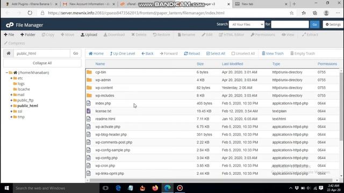
Task: Click the Edit toolbar button
Action: click(207, 34)
